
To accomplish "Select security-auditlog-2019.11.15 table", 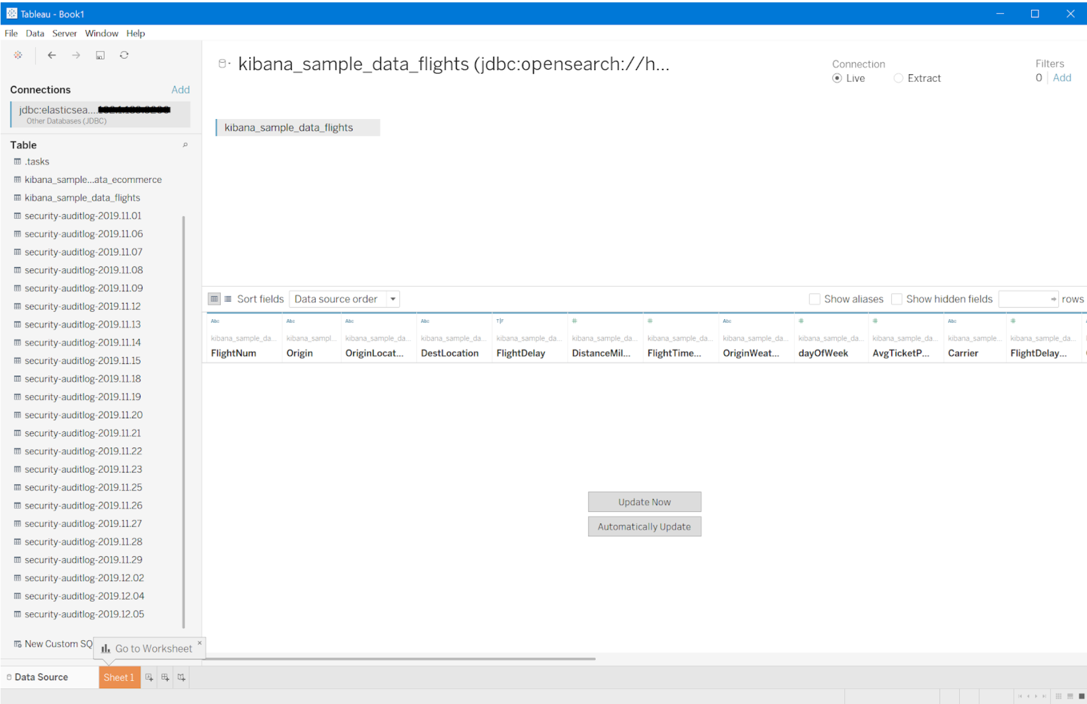I will [82, 361].
